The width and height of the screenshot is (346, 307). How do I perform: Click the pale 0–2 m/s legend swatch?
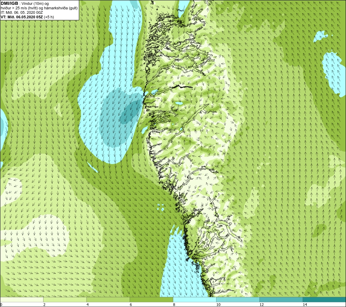21,300
